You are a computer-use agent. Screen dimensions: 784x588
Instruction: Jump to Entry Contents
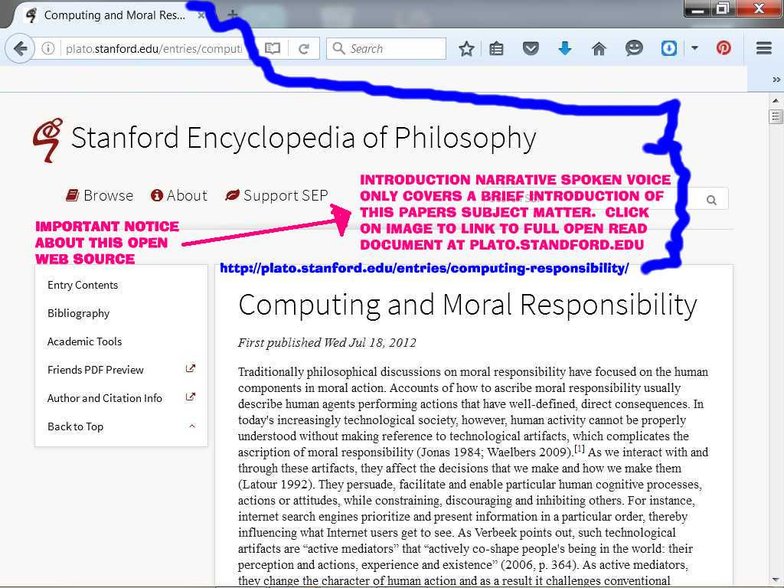pyautogui.click(x=83, y=285)
